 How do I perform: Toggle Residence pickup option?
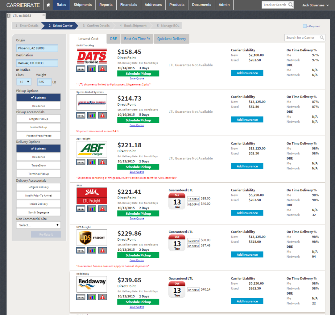[39, 106]
